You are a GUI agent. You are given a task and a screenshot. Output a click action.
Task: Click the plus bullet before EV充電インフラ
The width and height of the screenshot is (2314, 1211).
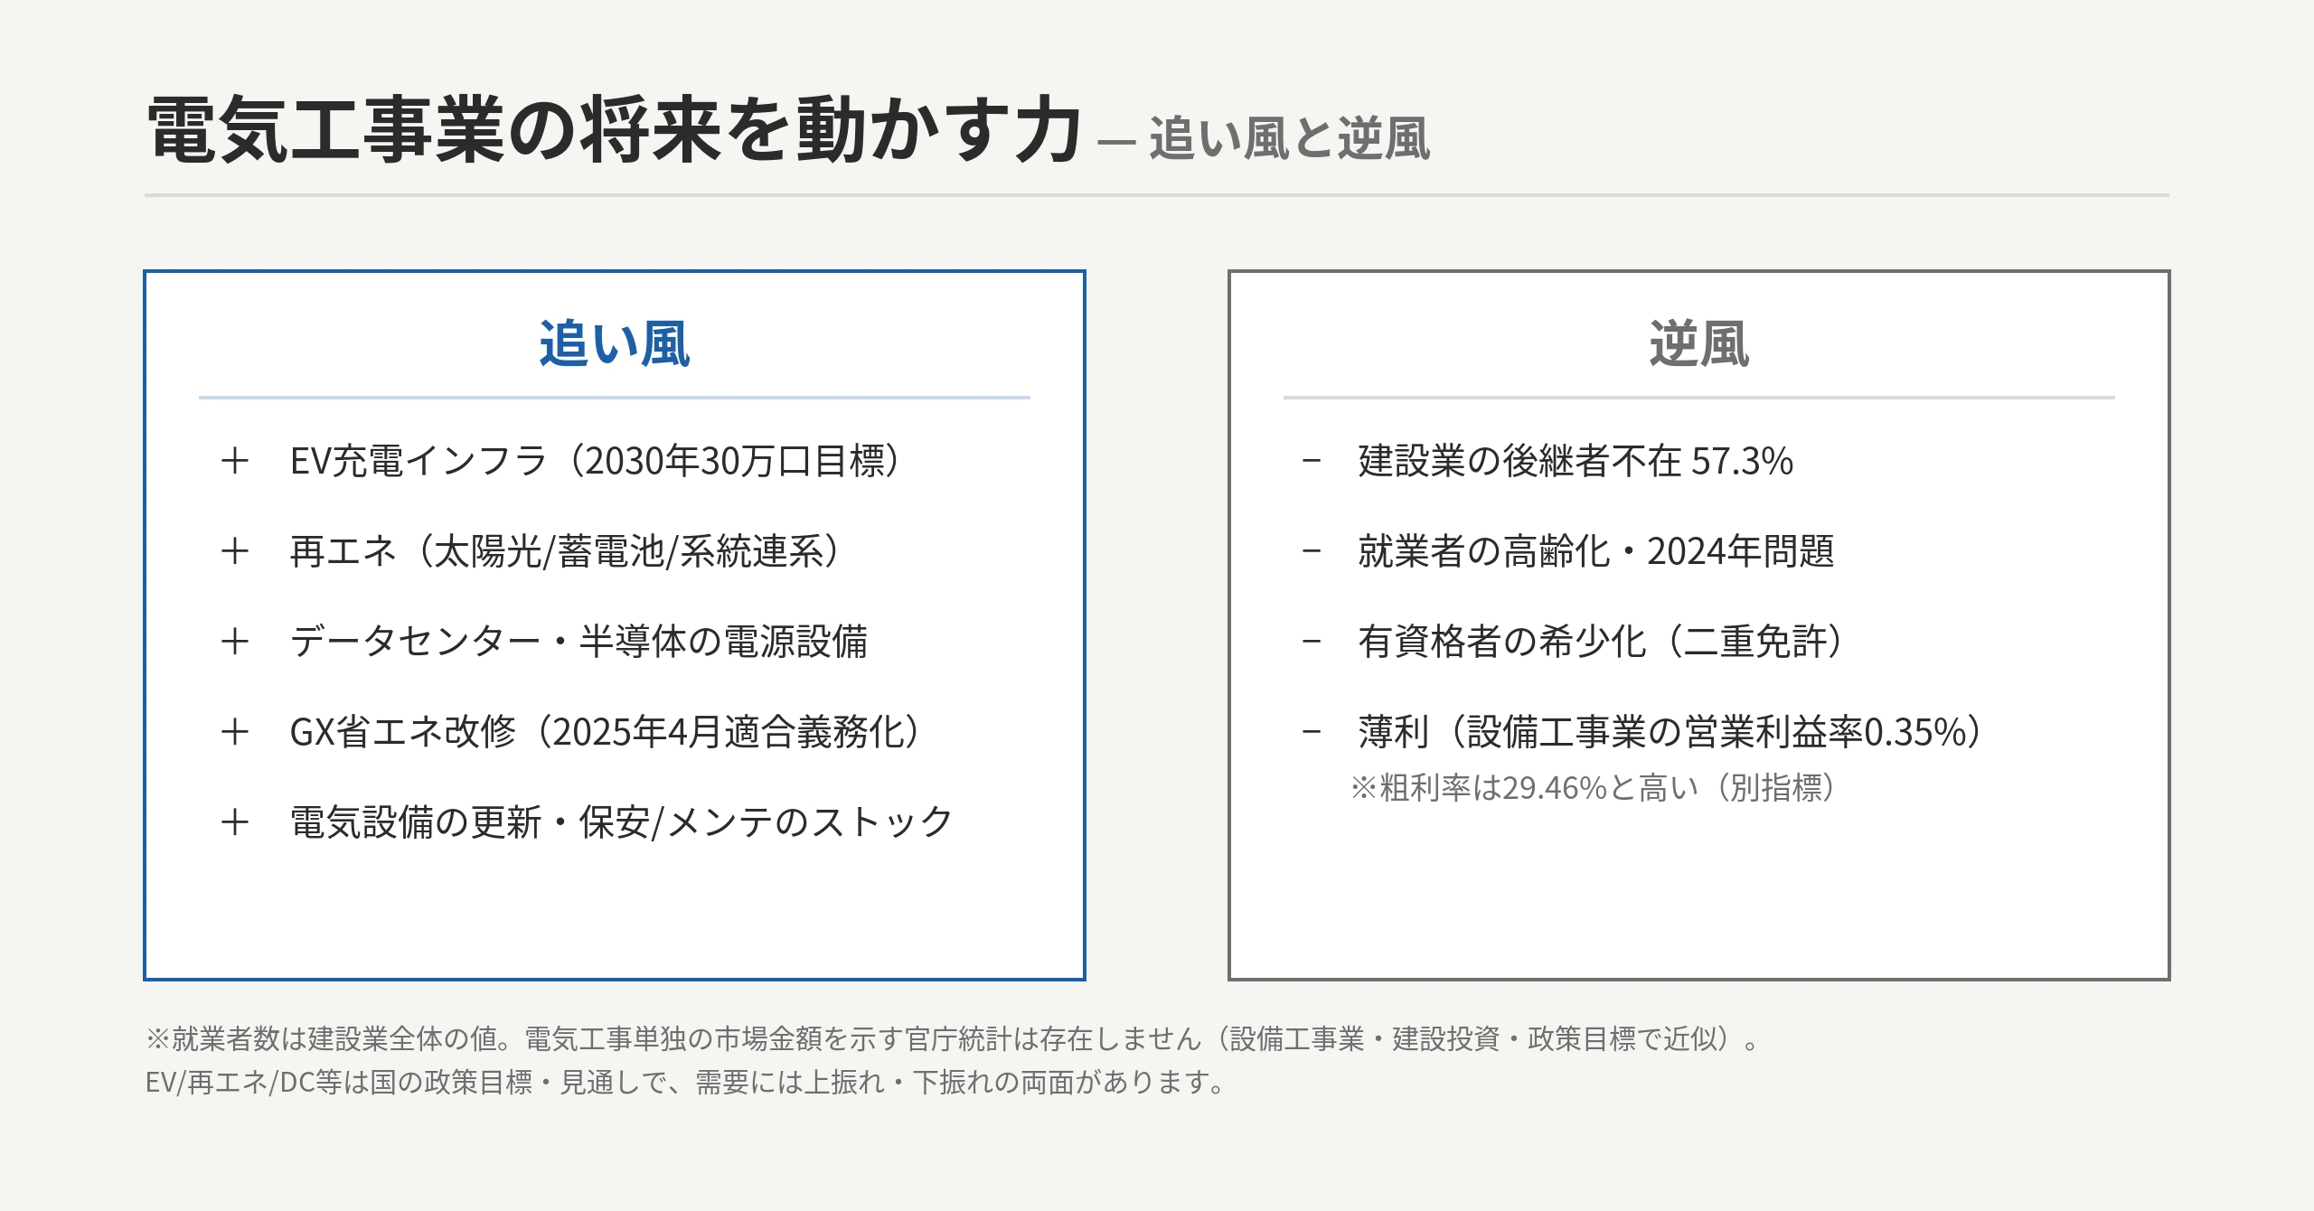235,461
